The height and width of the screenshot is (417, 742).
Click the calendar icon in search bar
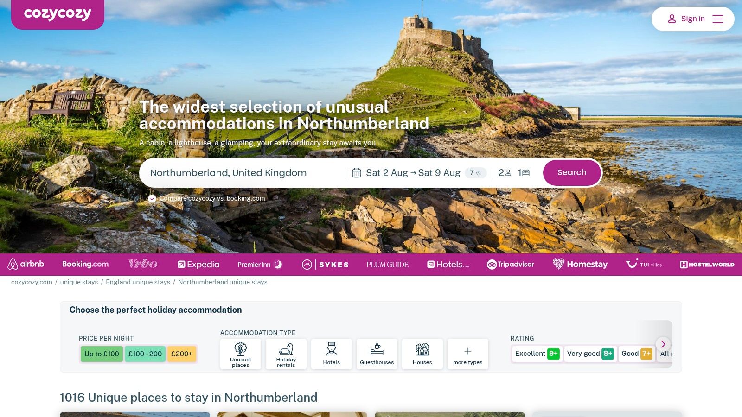(x=357, y=173)
